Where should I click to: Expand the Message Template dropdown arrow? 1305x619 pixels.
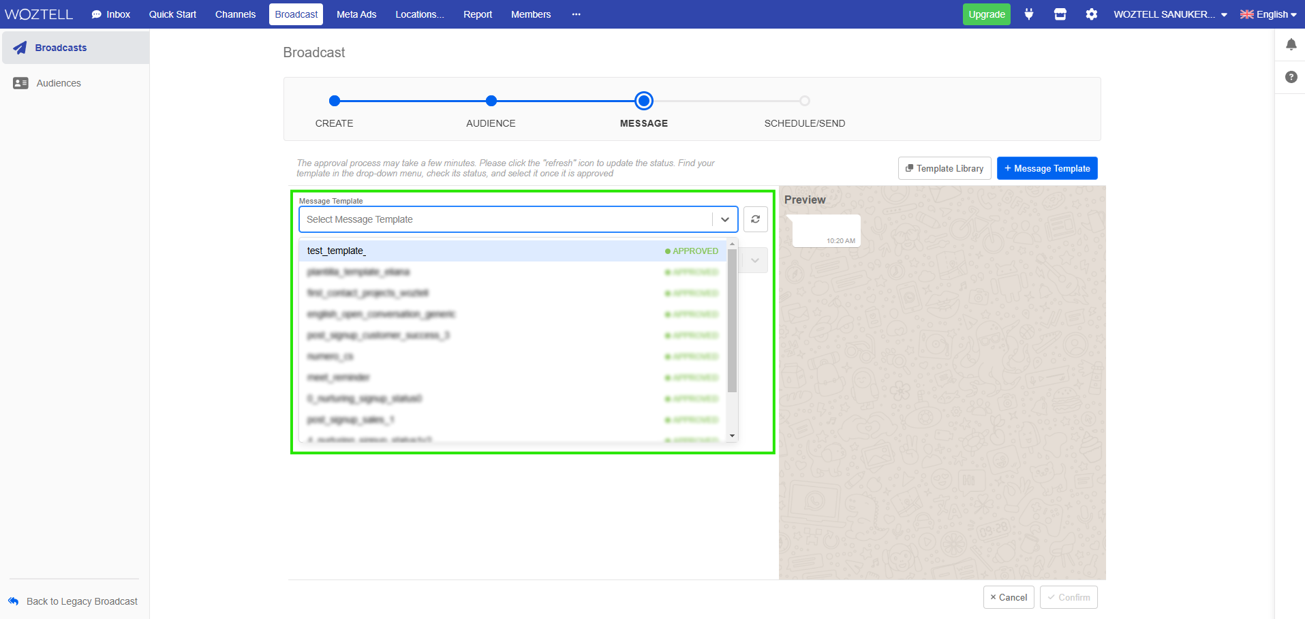click(x=724, y=219)
